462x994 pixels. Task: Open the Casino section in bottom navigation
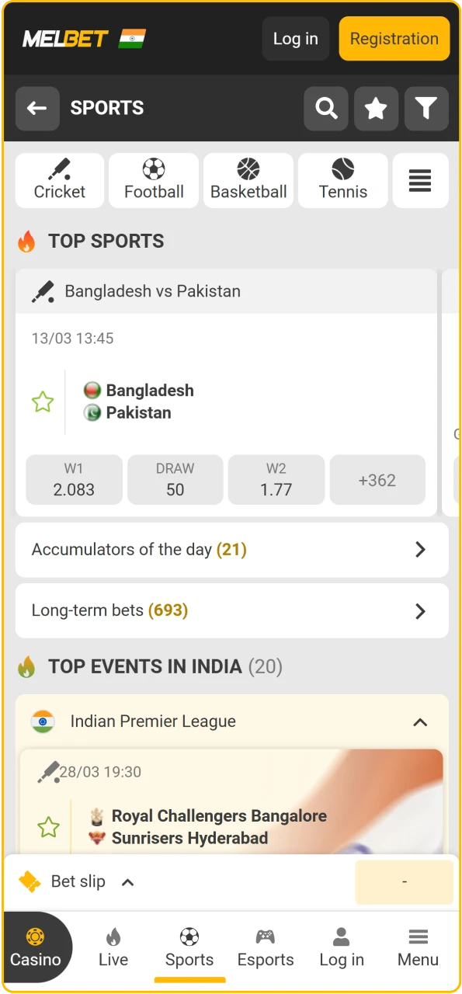pos(33,947)
